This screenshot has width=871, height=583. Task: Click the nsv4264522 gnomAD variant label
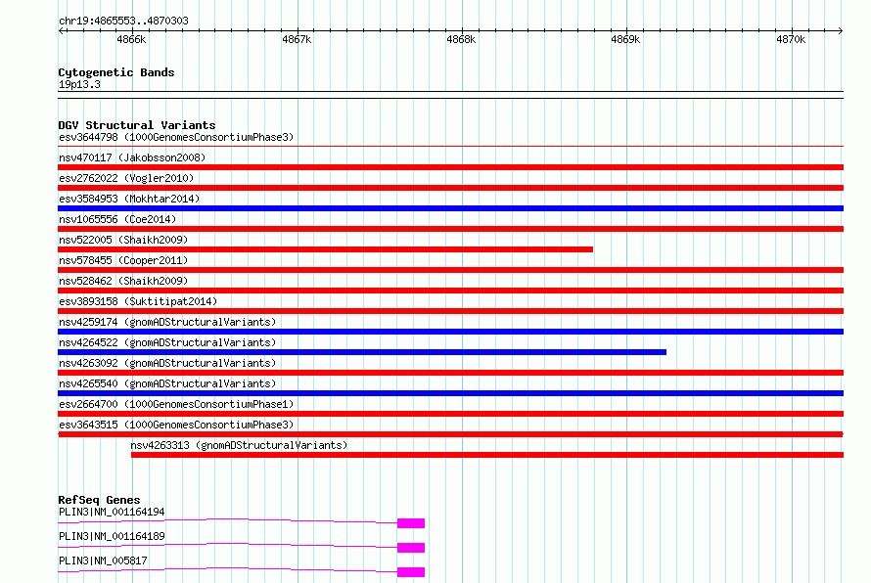167,342
